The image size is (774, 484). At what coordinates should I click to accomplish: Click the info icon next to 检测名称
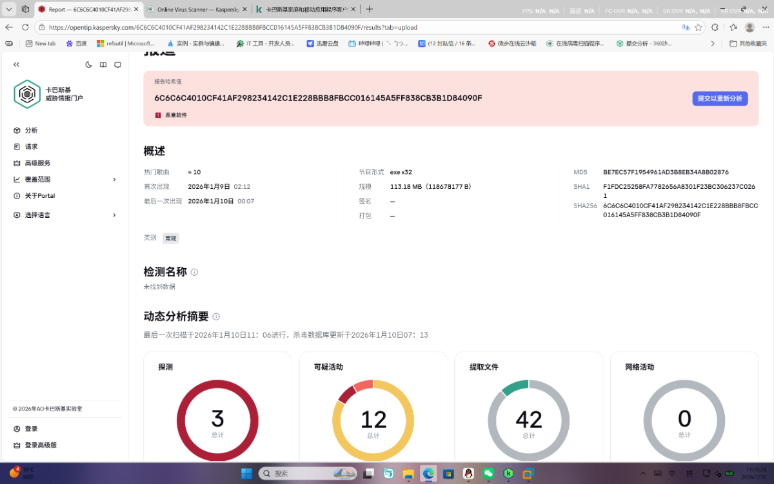coord(194,272)
